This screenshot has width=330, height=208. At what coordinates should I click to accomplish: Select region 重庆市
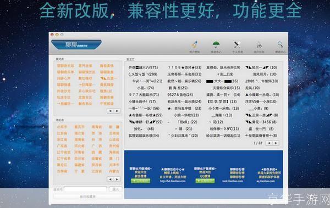click(79, 127)
